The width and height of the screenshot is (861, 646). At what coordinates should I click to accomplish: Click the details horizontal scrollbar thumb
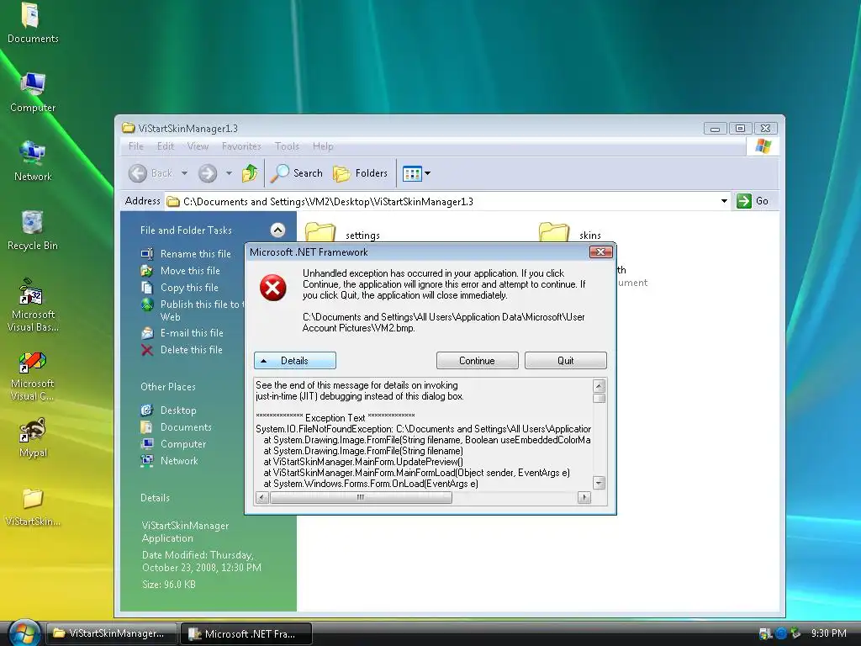(x=361, y=498)
